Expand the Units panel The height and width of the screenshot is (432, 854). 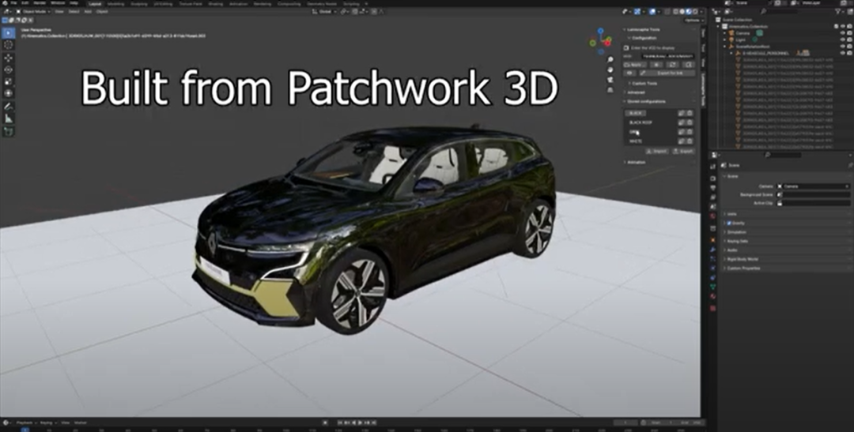click(x=731, y=214)
